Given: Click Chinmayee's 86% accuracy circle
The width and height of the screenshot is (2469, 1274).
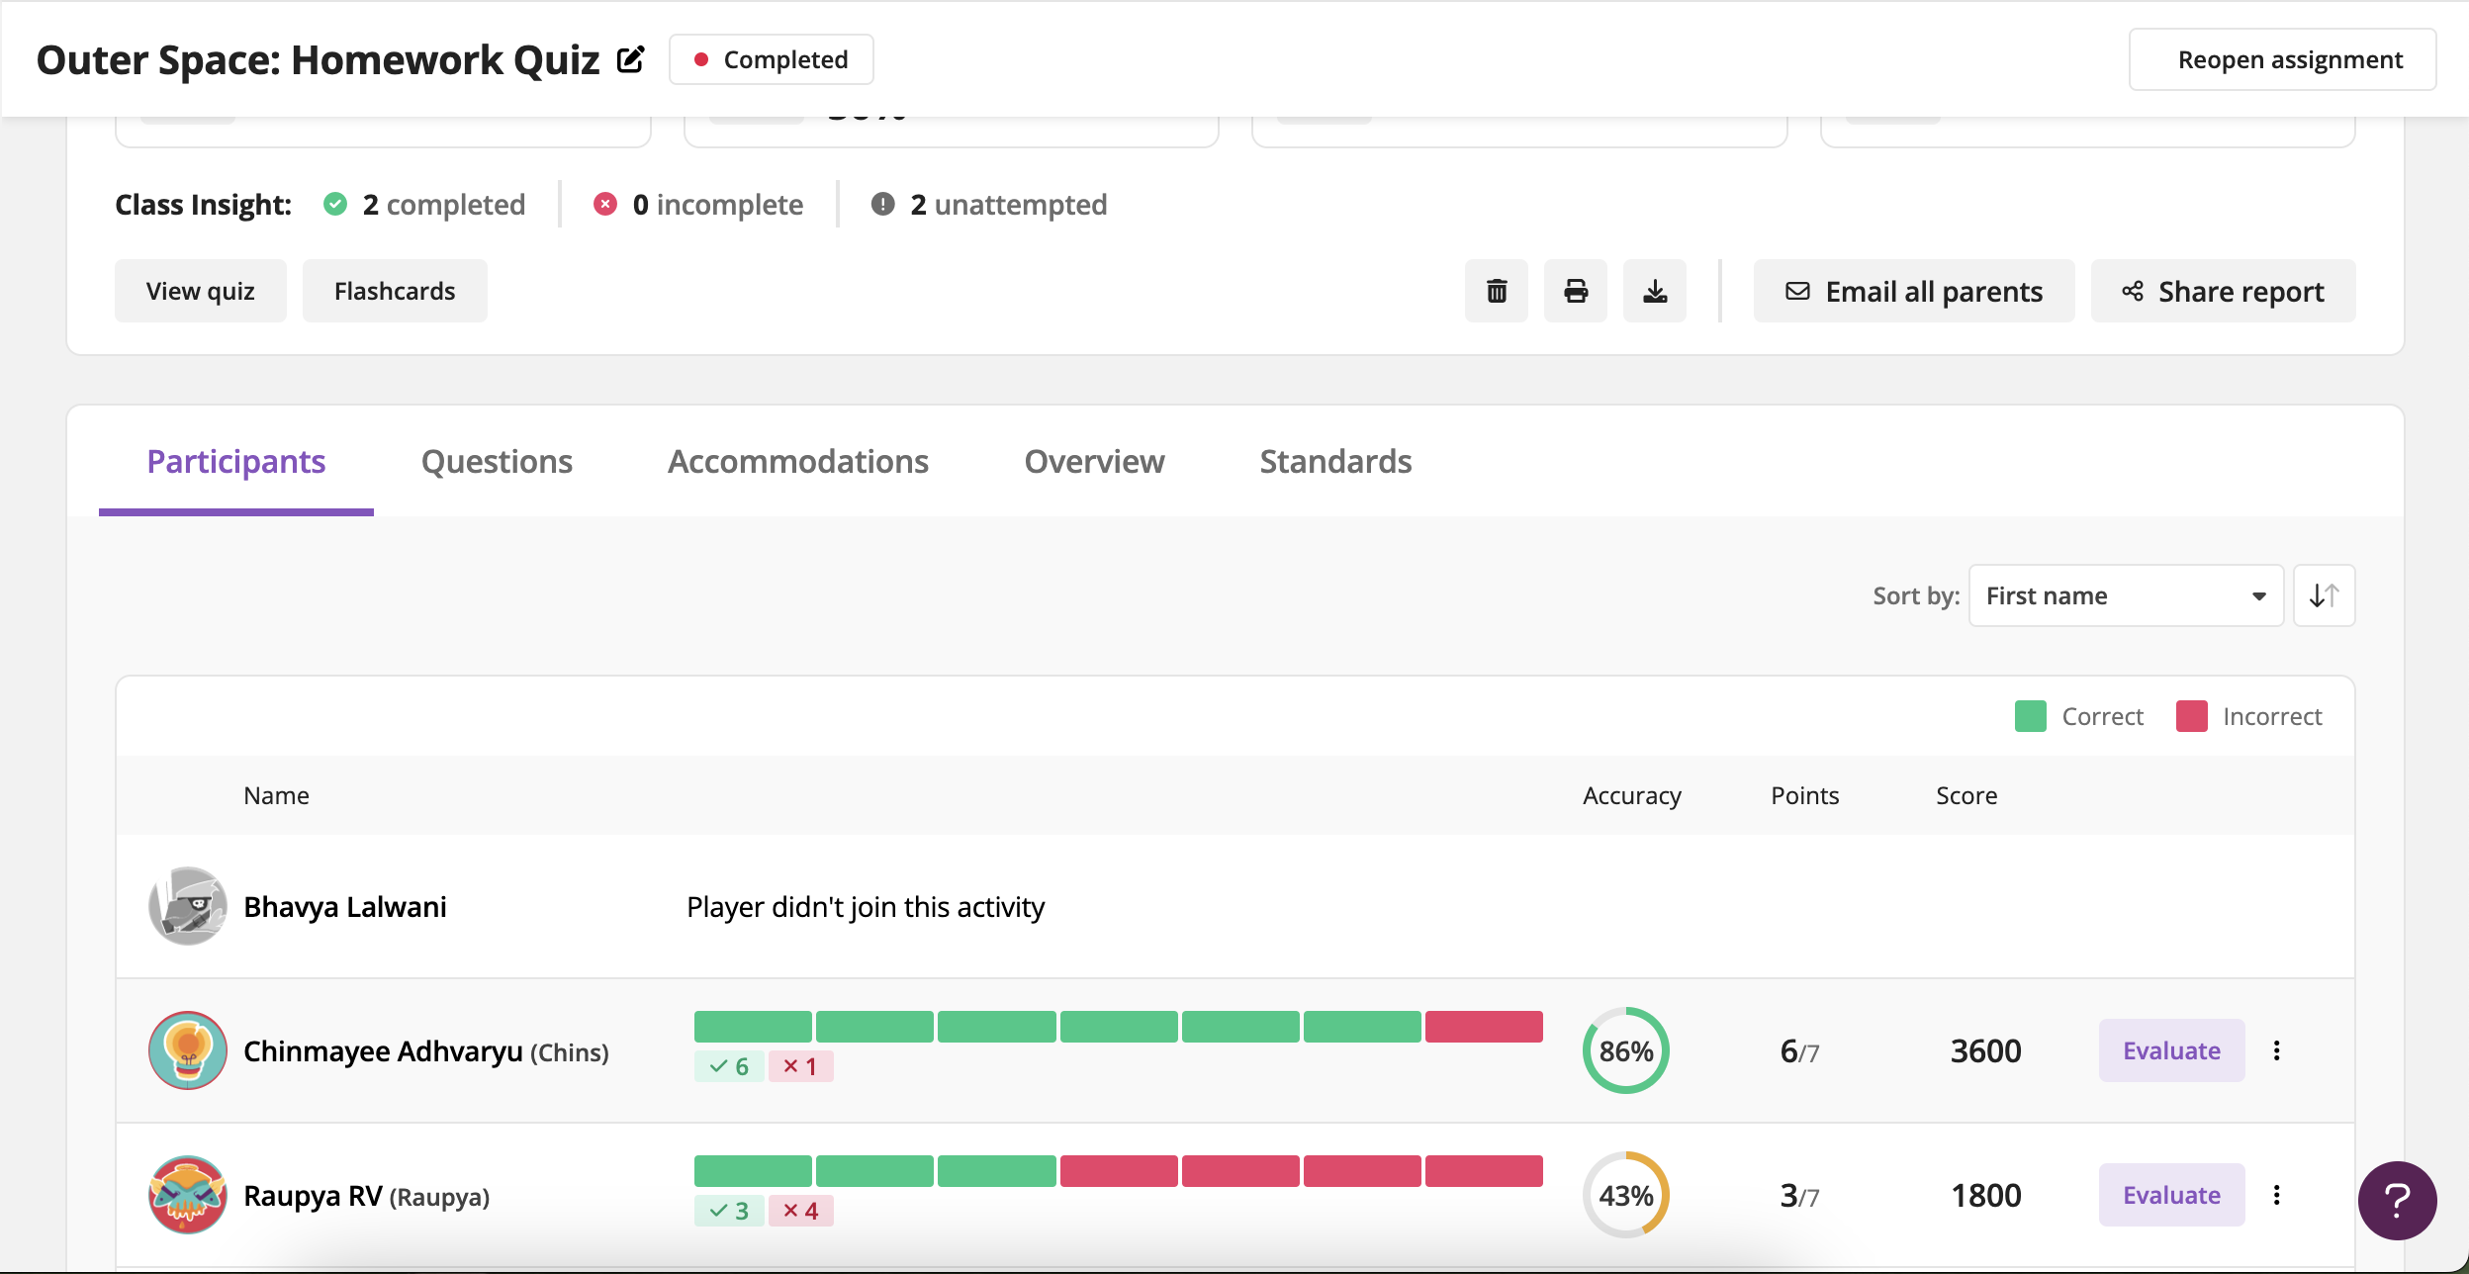Looking at the screenshot, I should click(1626, 1050).
